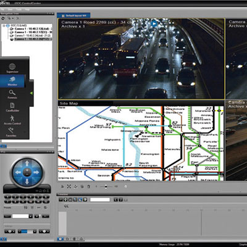Image resolution: width=247 pixels, height=247 pixels.
Task: Click the trash icon in the layout toolbar
Action: (88, 186)
